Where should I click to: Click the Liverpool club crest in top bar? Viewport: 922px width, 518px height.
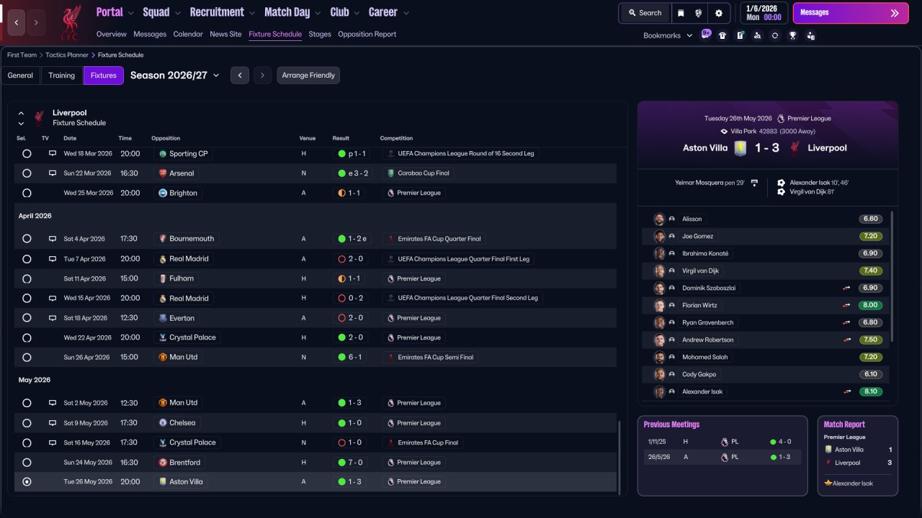coord(71,22)
